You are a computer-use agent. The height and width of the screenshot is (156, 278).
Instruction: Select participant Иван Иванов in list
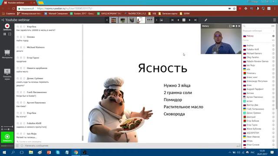(253, 137)
